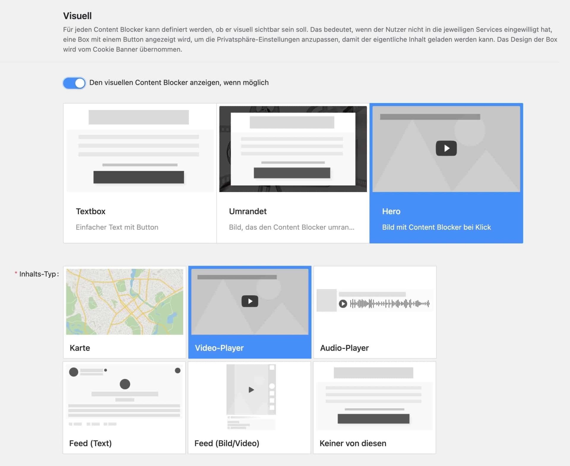Click the Video-Player selected card label

pos(219,348)
